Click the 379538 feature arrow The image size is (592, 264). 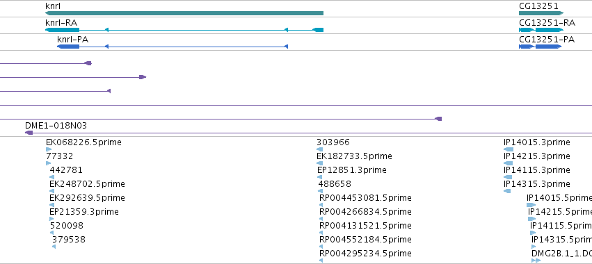coord(54,247)
